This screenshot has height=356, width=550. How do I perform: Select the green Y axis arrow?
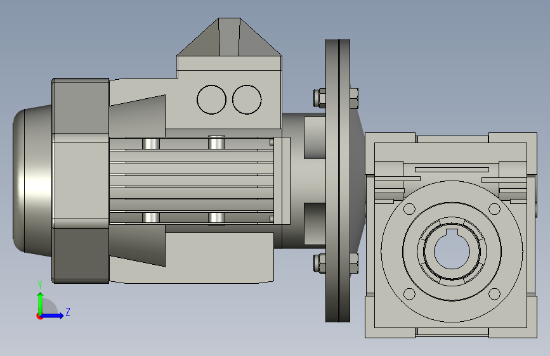pos(41,303)
